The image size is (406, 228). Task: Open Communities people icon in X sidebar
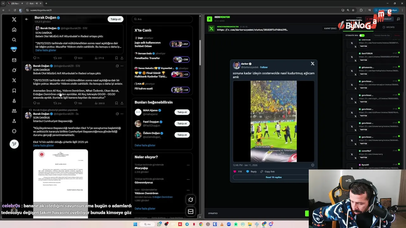click(14, 111)
